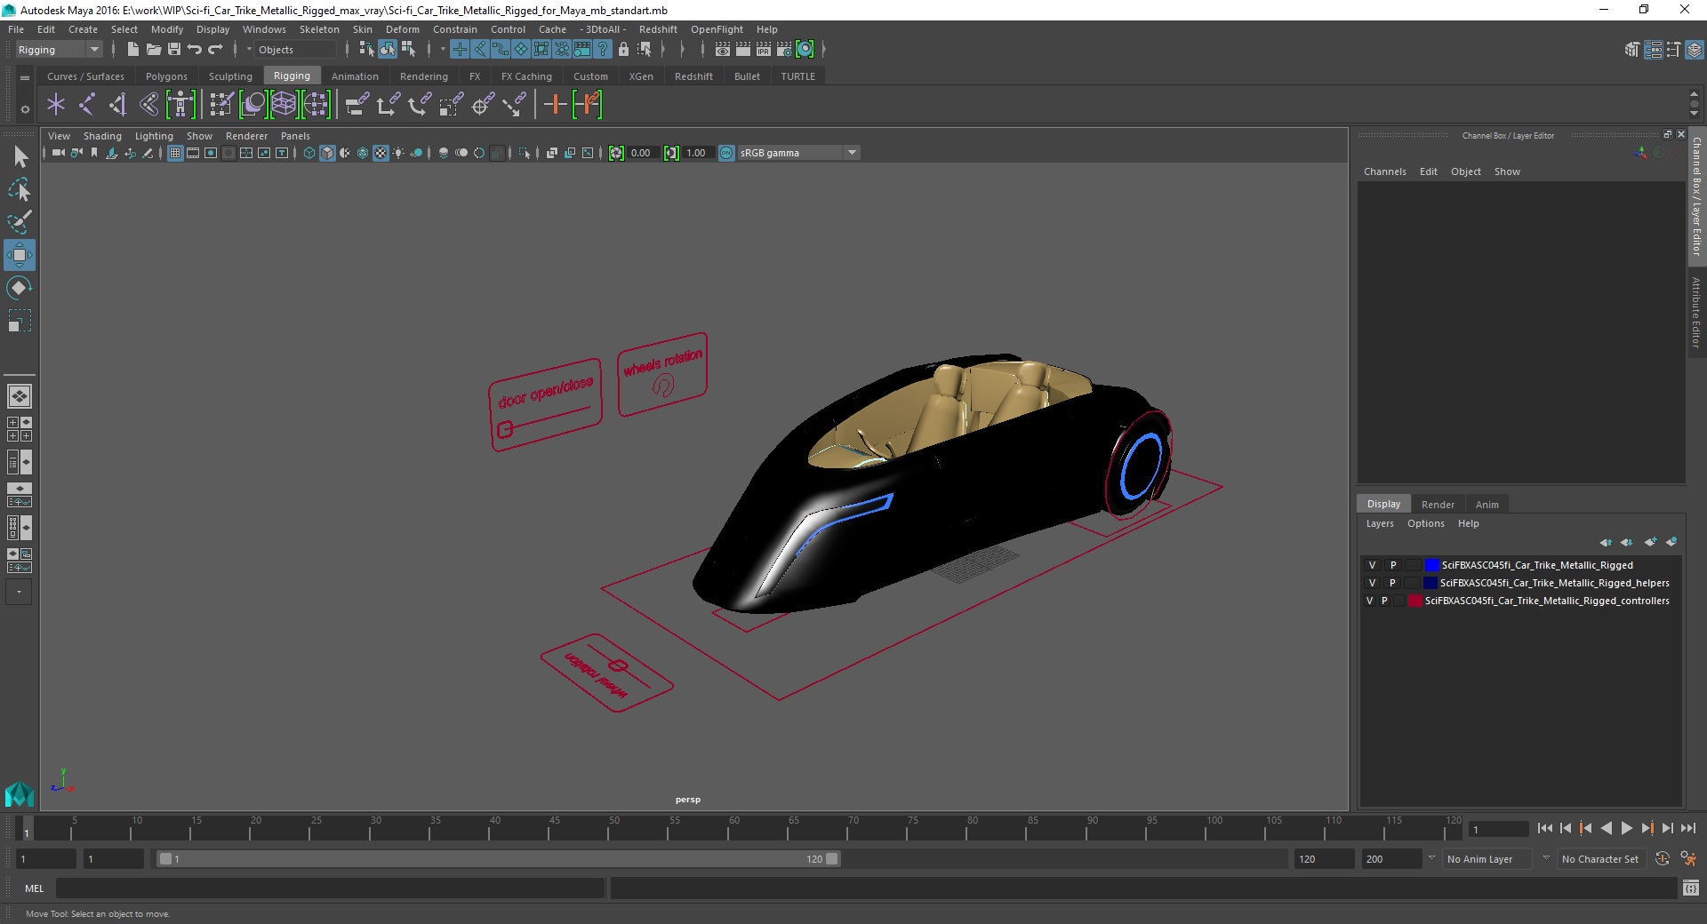
Task: Switch to the Render layer tab
Action: tap(1438, 504)
